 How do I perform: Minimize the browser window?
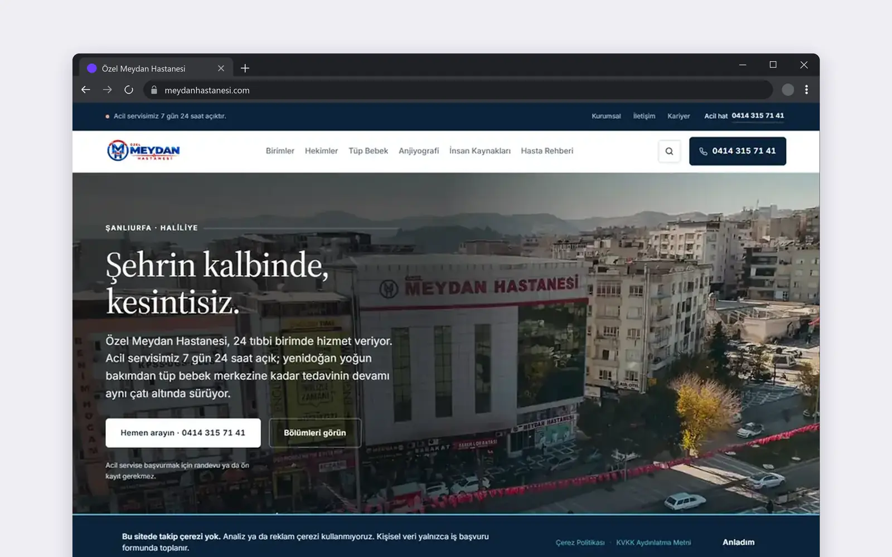pyautogui.click(x=742, y=65)
